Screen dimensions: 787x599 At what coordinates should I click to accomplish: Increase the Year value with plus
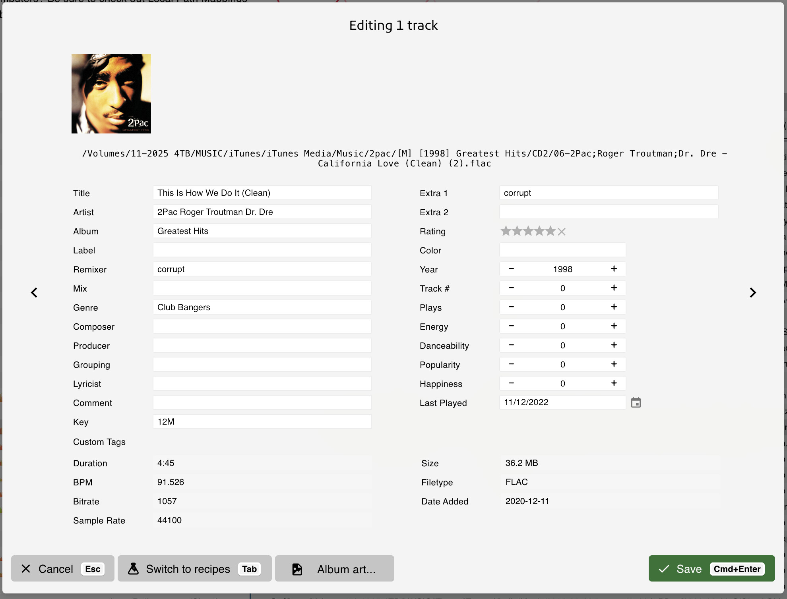click(614, 269)
